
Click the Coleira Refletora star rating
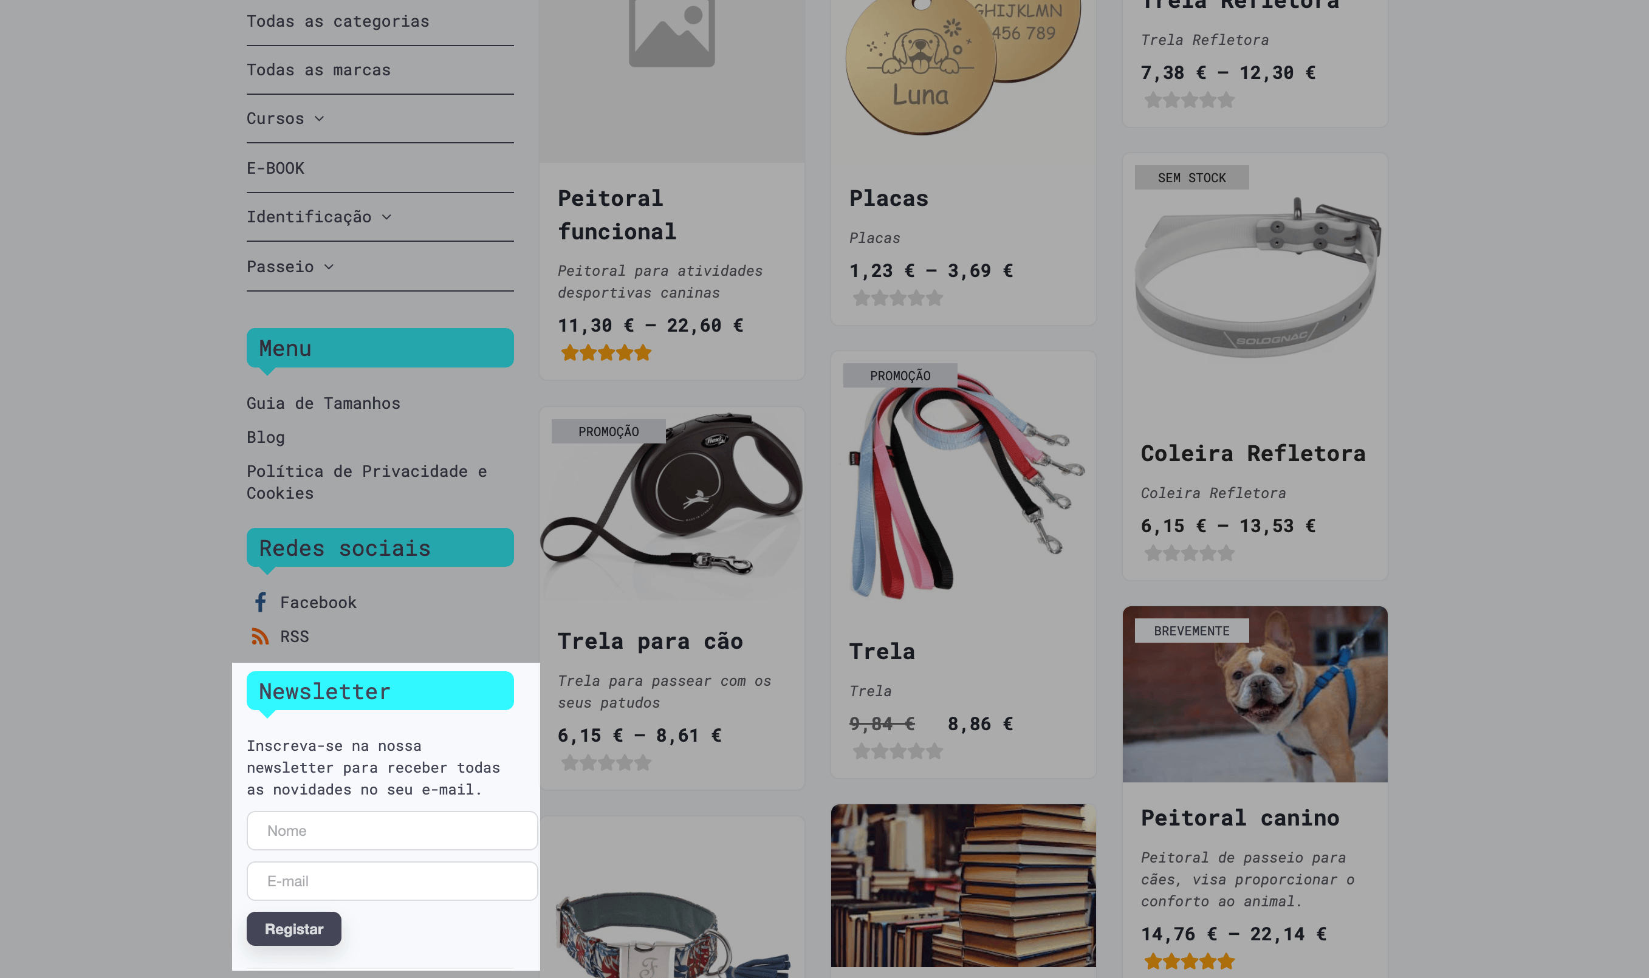click(x=1190, y=553)
